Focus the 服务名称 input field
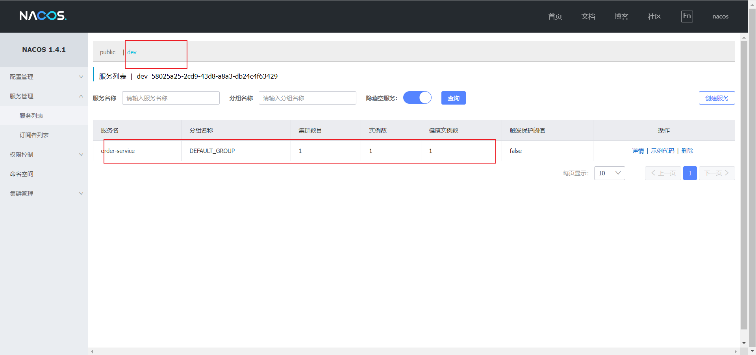This screenshot has height=355, width=756. [x=171, y=98]
